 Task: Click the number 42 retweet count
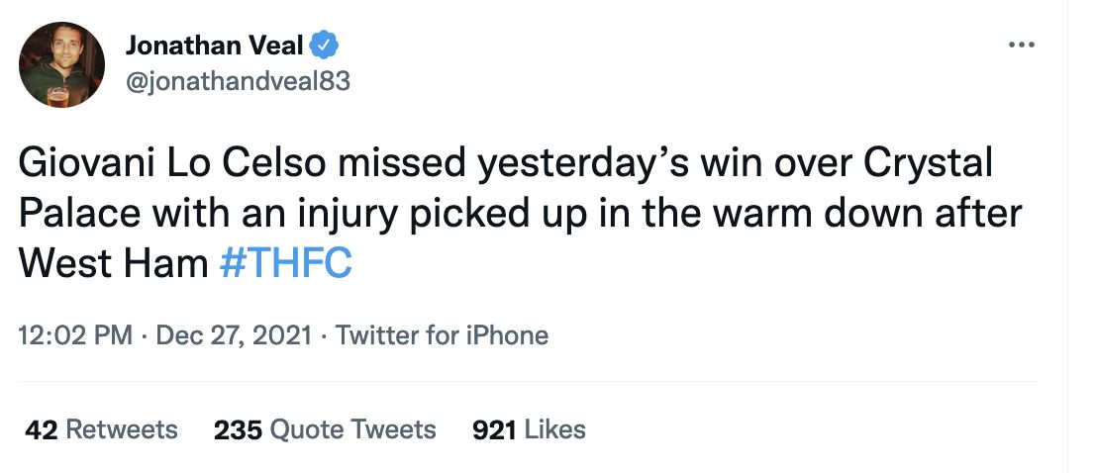tap(41, 429)
